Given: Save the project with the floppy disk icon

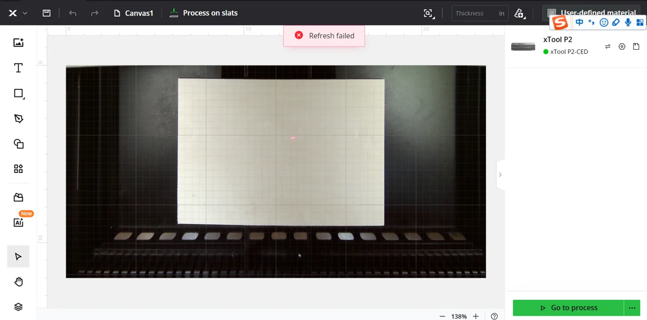Looking at the screenshot, I should [46, 13].
